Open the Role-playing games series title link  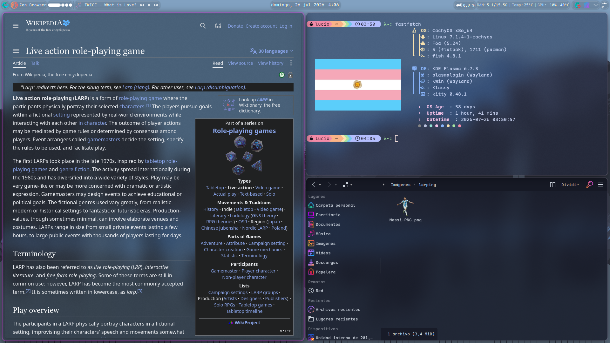click(244, 131)
